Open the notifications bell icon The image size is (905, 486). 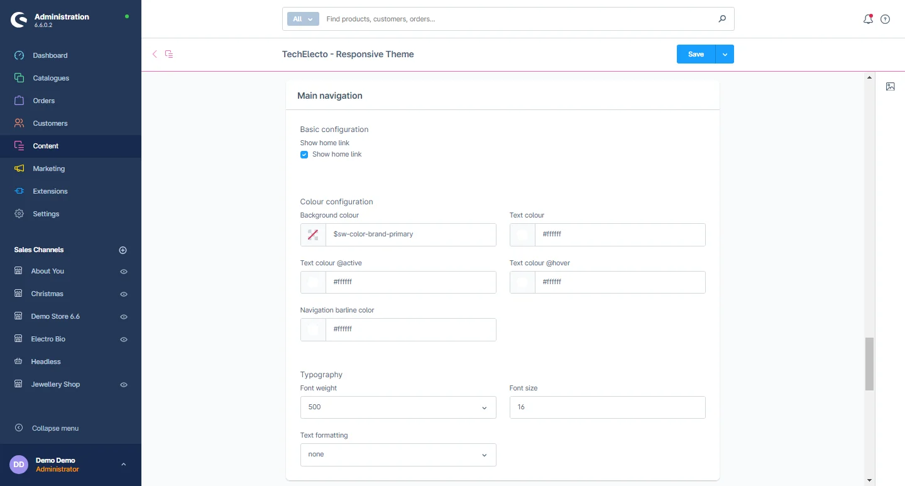(868, 19)
